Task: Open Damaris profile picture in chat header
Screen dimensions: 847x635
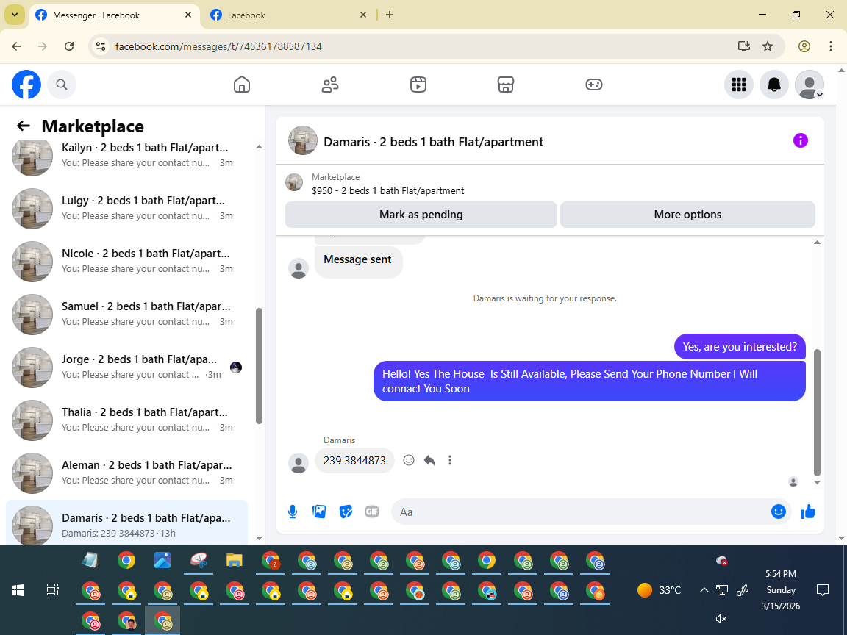Action: (x=302, y=140)
